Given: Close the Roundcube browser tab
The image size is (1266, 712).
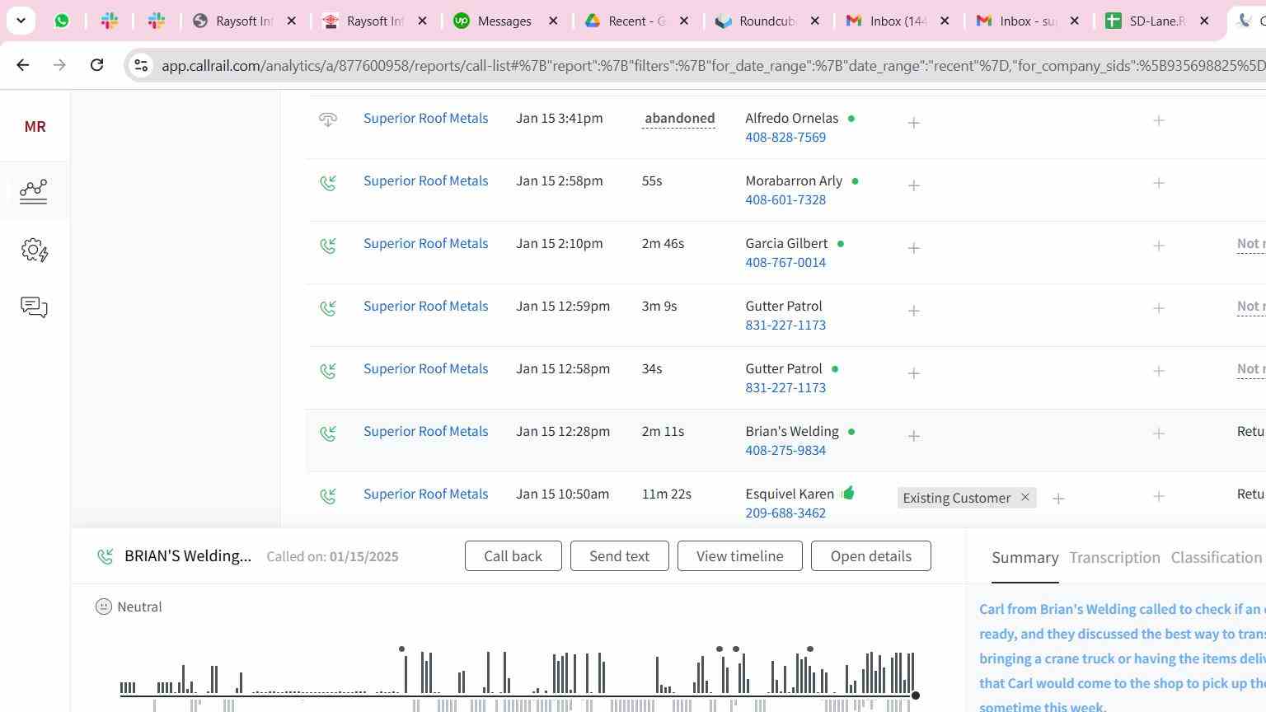Looking at the screenshot, I should tap(814, 21).
